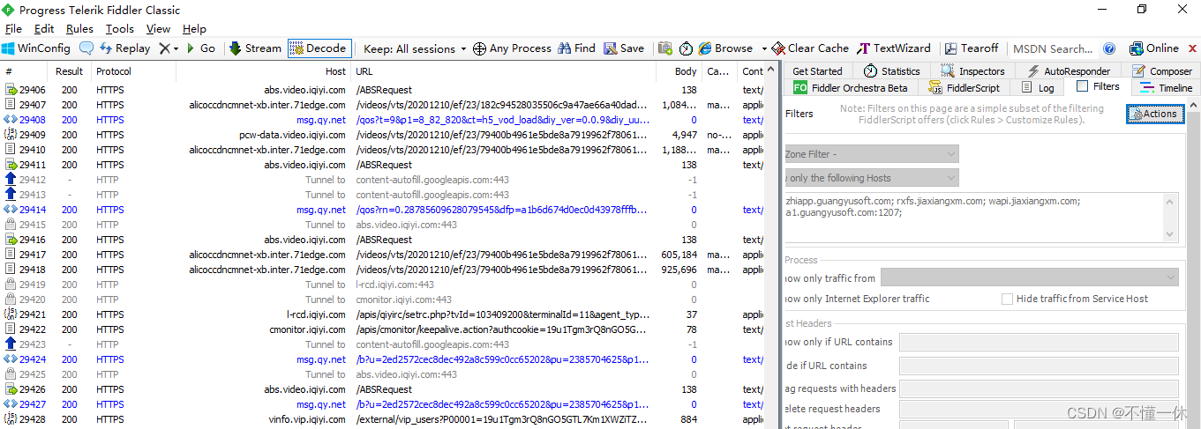Screen dimensions: 1201x429
Task: Open the 'only the following Hosts' dropdown
Action: 872,178
